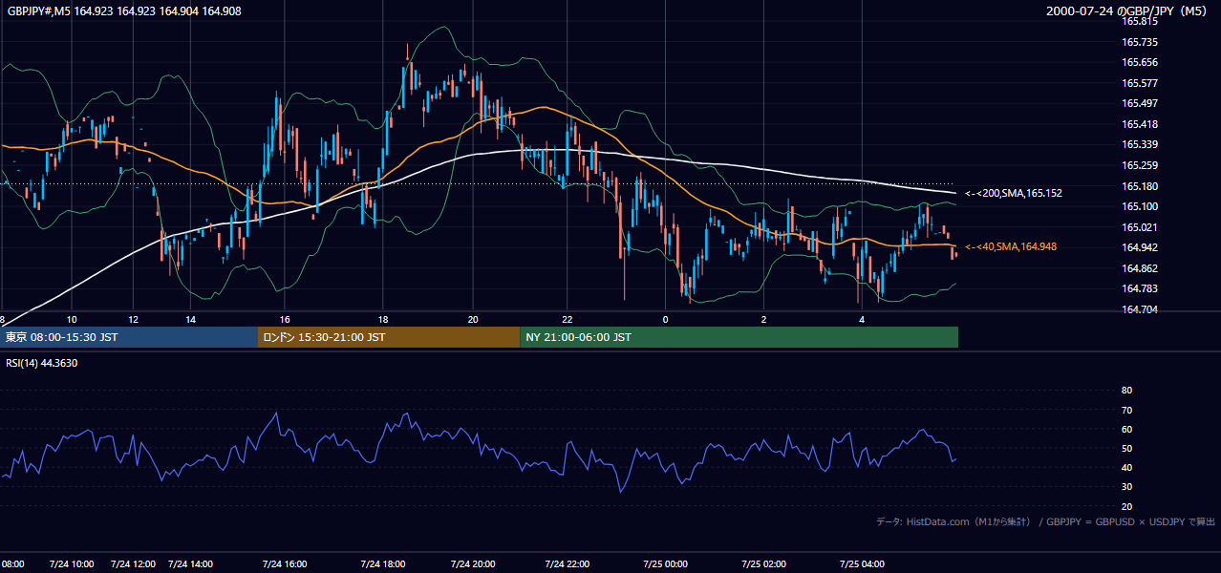Click price axis value 164.862
1221x573 pixels.
[x=1139, y=268]
